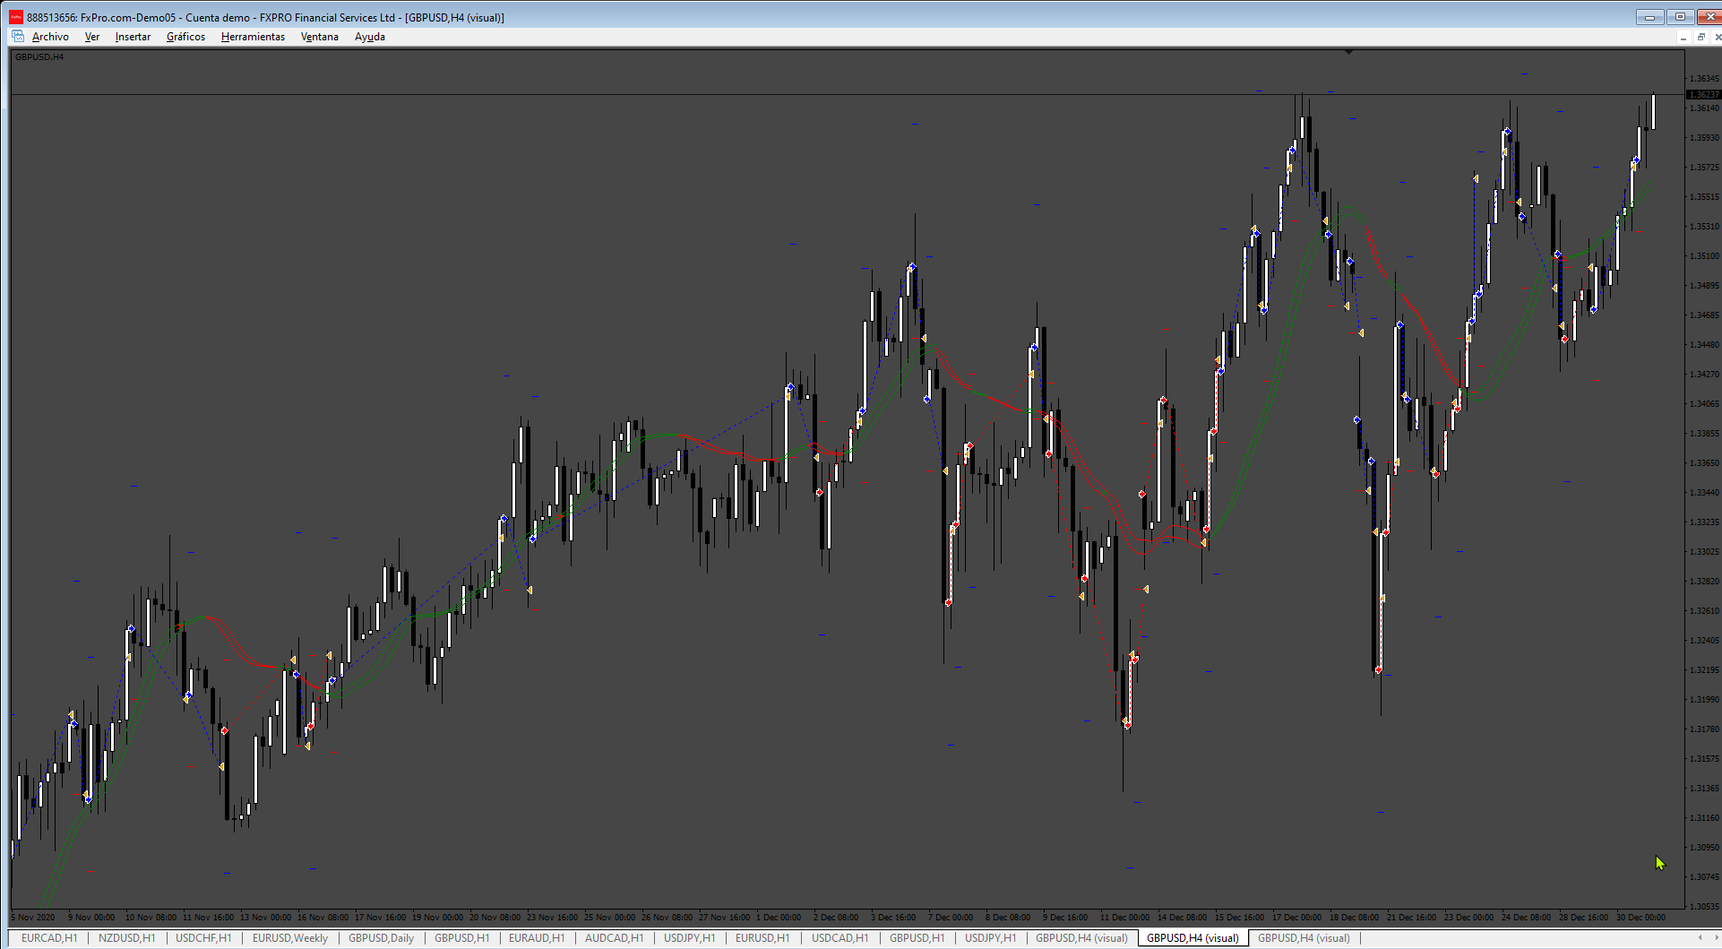Click the active GBPUSD,H4 (visual) tab
1722x949 pixels.
click(1192, 938)
